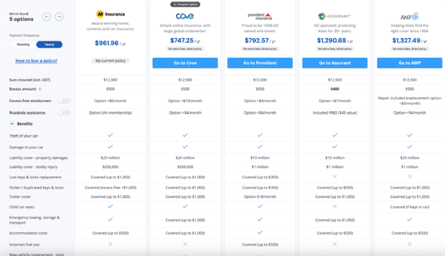This screenshot has height=256, width=445.
Task: Click the Provident Insurance logo
Action: [260, 16]
